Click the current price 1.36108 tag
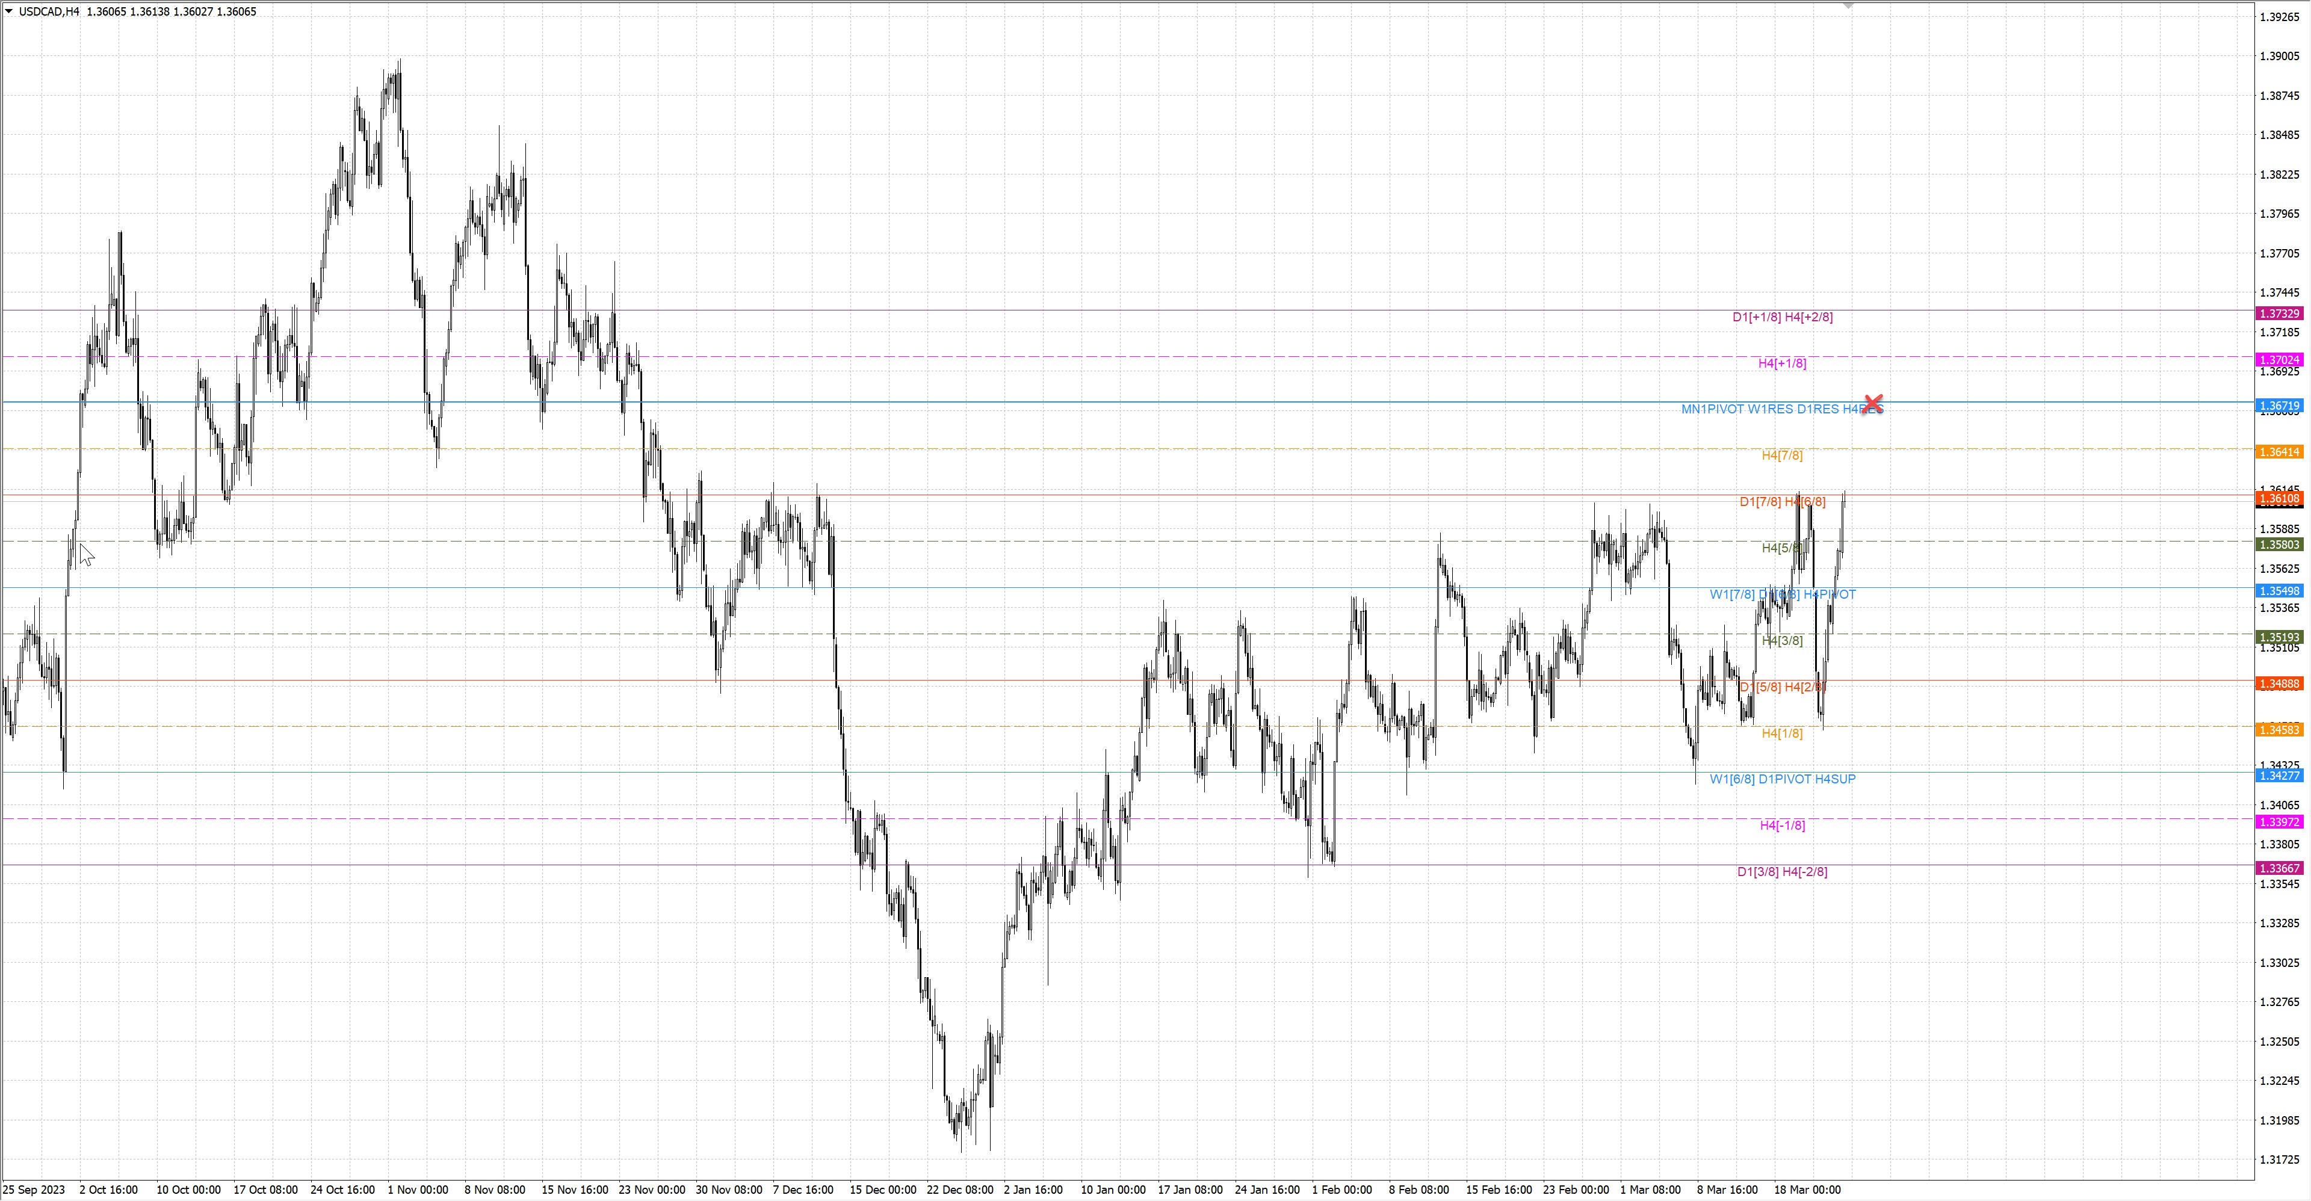The image size is (2311, 1201). tap(2280, 499)
